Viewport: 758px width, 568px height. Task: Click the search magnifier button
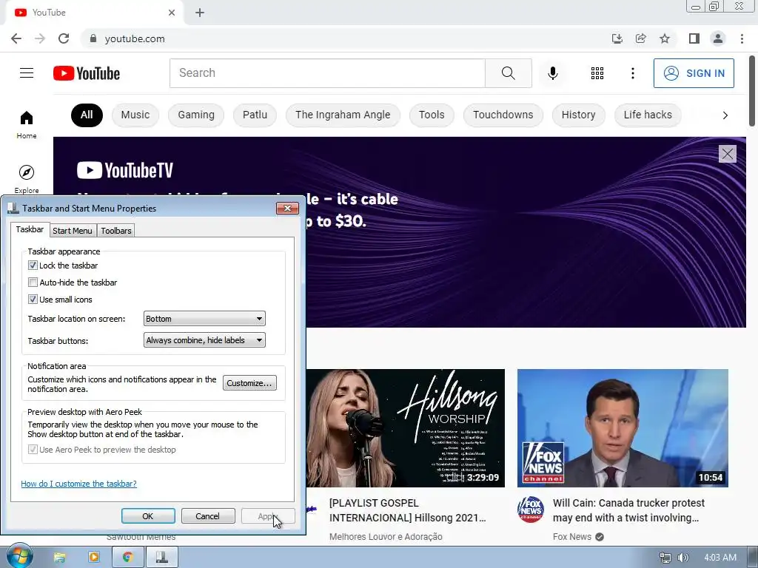click(x=508, y=73)
